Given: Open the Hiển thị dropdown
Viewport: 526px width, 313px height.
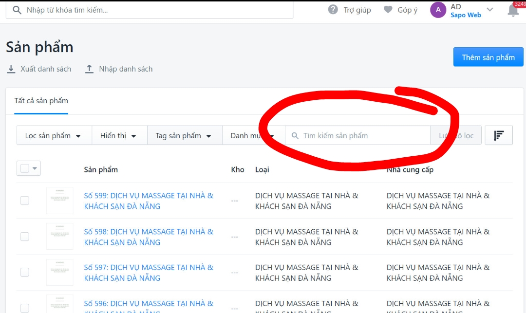Looking at the screenshot, I should (119, 135).
